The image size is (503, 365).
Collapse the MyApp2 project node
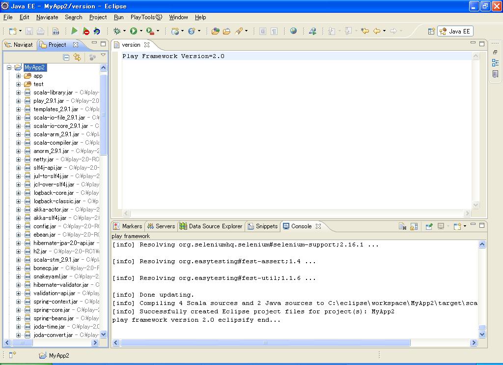(x=9, y=67)
